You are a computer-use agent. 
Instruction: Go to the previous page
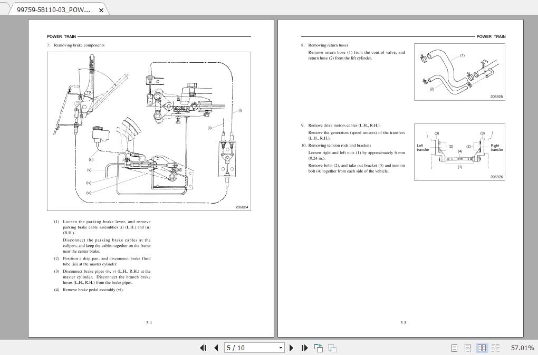[216, 348]
